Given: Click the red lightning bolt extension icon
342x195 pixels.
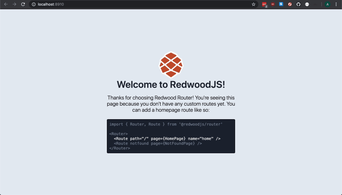Looking at the screenshot, I should [290, 4].
